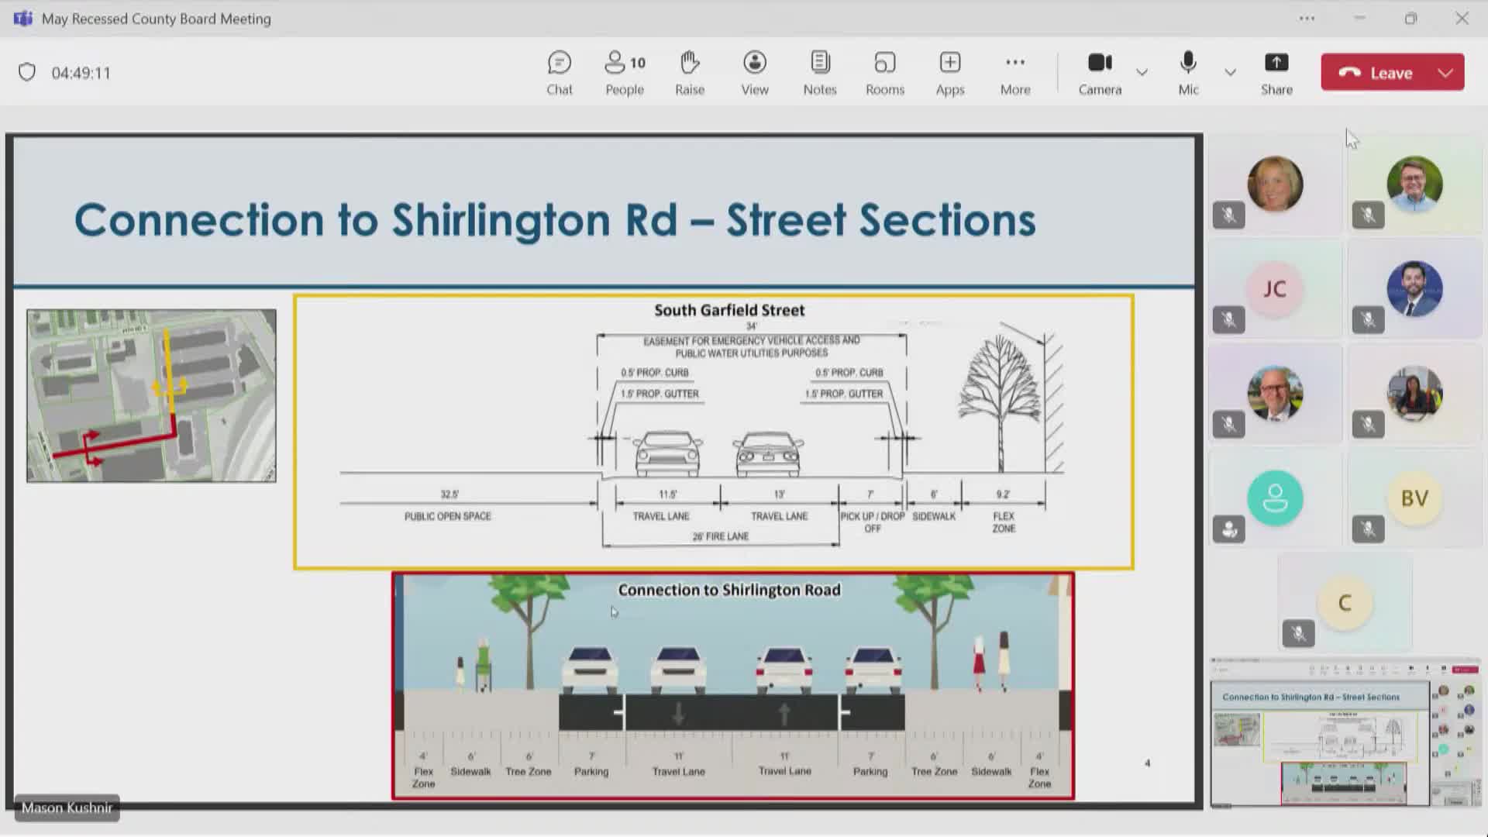Viewport: 1488px width, 837px height.
Task: Leave the meeting
Action: click(x=1379, y=73)
